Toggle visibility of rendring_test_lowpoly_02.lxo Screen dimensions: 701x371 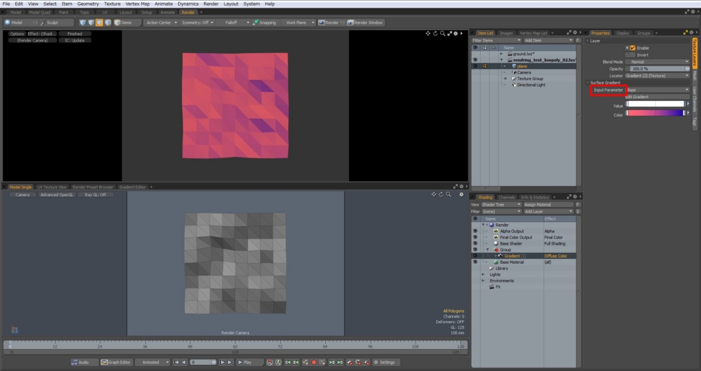tap(475, 60)
